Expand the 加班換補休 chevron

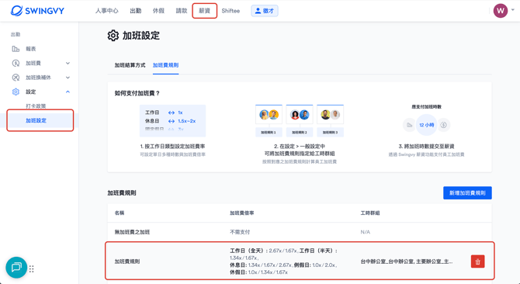click(x=68, y=78)
